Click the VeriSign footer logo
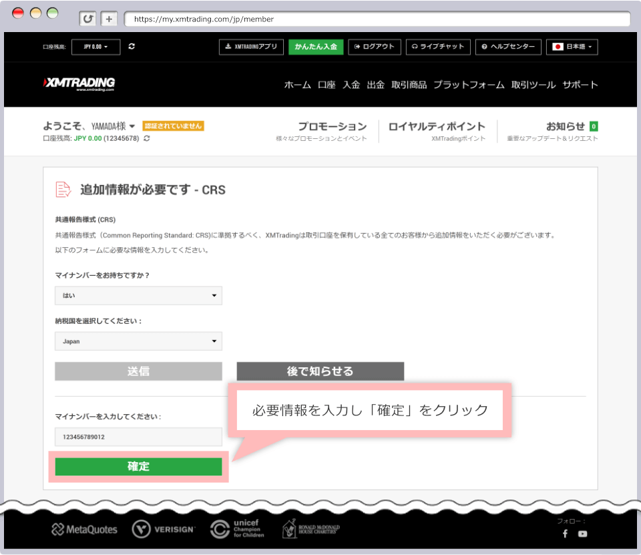This screenshot has height=555, width=641. point(164,529)
